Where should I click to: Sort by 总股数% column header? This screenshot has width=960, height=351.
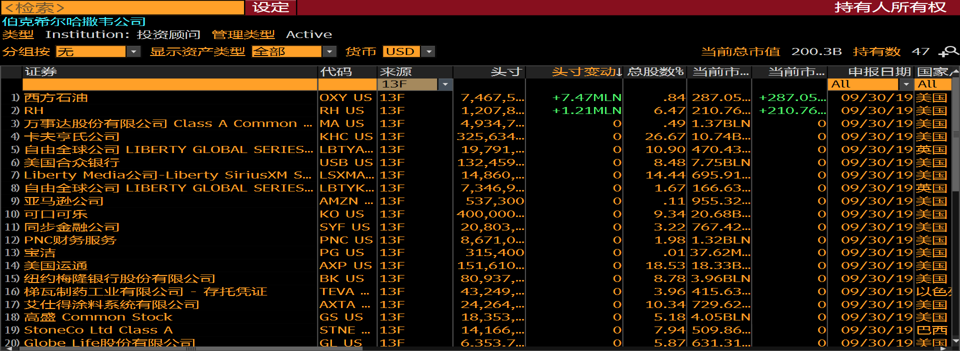click(655, 72)
